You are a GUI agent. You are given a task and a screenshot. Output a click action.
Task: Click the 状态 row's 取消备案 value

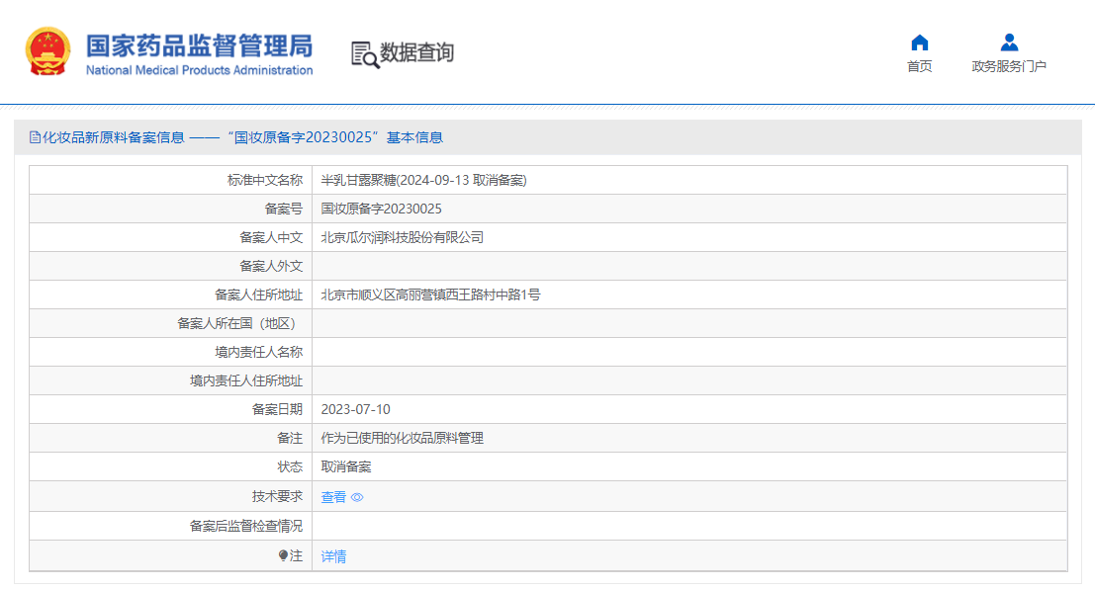345,466
